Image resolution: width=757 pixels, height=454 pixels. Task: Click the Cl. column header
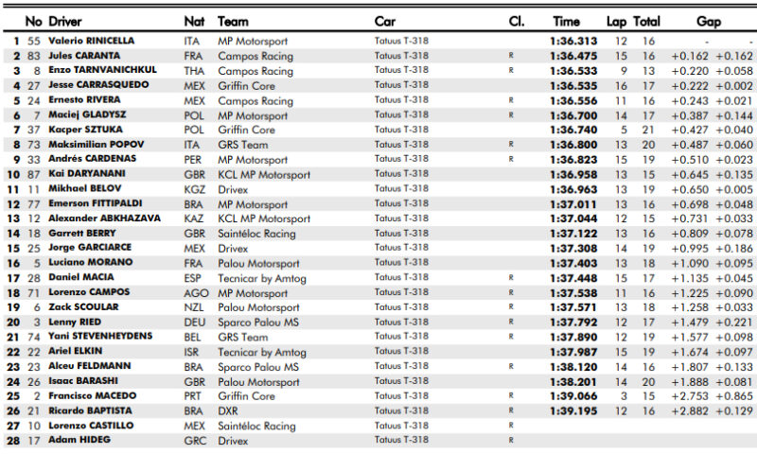click(x=517, y=21)
